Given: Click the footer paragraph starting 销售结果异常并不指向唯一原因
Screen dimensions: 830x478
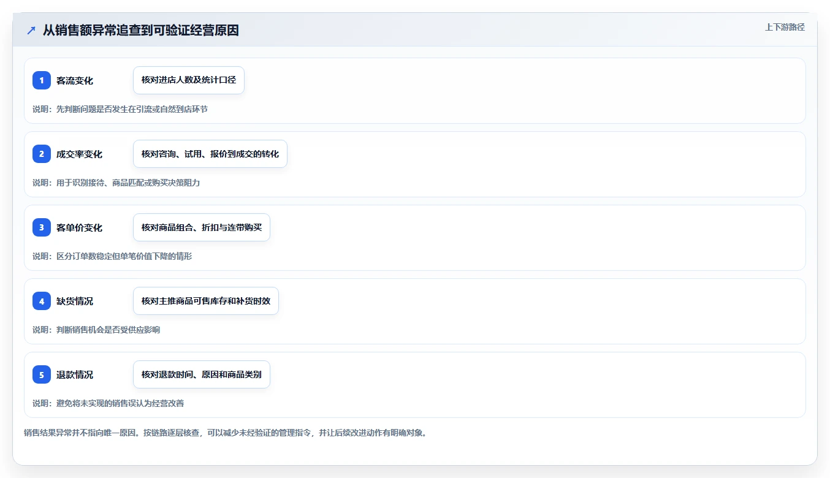Looking at the screenshot, I should [x=225, y=433].
